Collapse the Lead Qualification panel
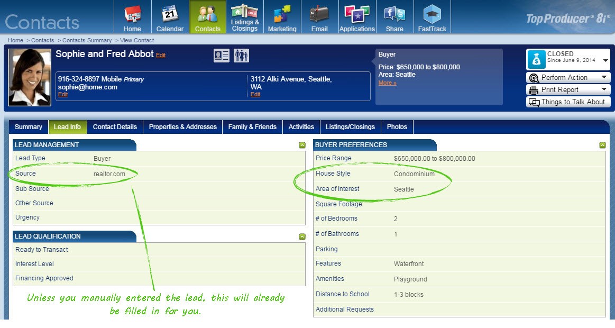 [x=301, y=236]
